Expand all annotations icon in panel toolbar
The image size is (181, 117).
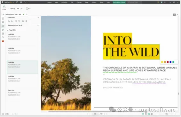tap(9, 21)
